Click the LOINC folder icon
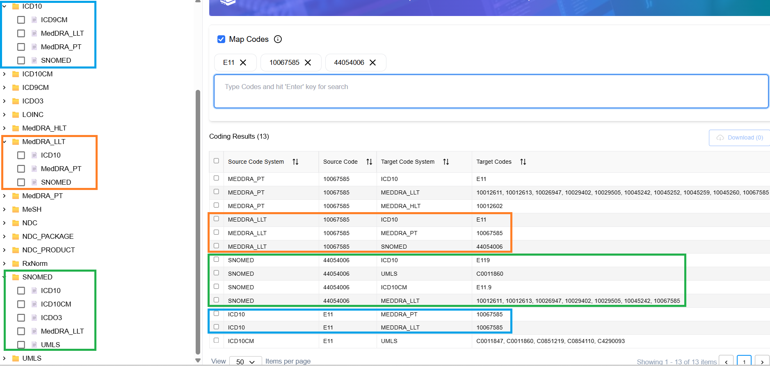The width and height of the screenshot is (770, 366). click(16, 114)
